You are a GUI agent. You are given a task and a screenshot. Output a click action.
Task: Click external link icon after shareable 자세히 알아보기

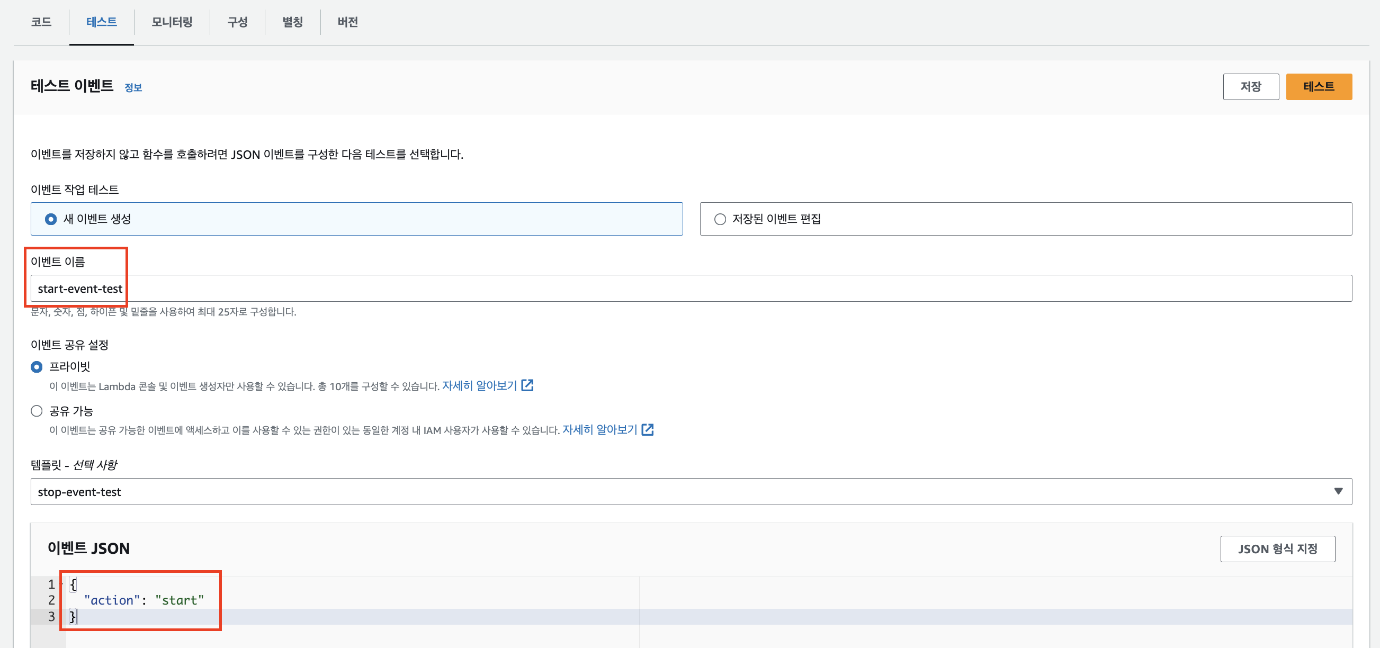click(647, 429)
